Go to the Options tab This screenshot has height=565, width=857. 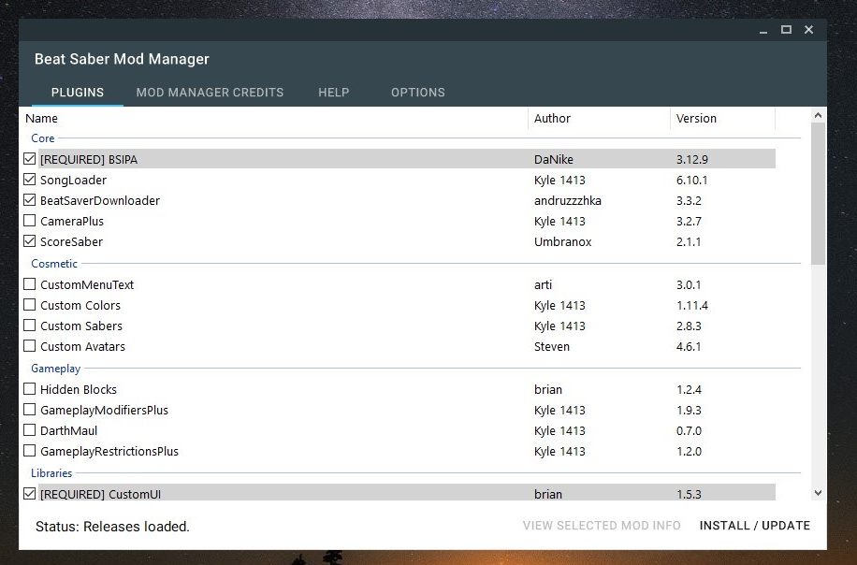(417, 93)
